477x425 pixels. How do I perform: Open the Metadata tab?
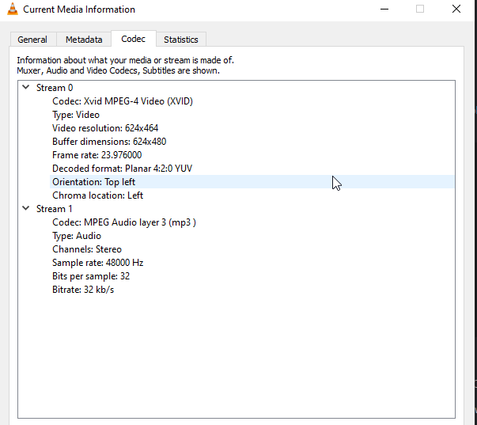84,40
